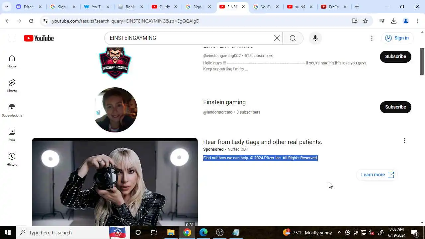Open History in sidebar
The height and width of the screenshot is (239, 425).
coord(12,160)
